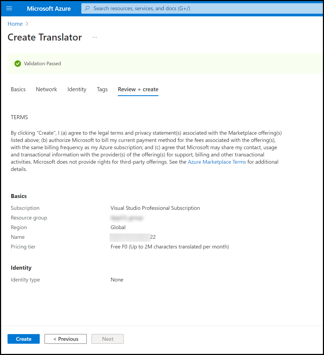This screenshot has width=324, height=355.
Task: Click the Previous button
Action: [x=65, y=339]
